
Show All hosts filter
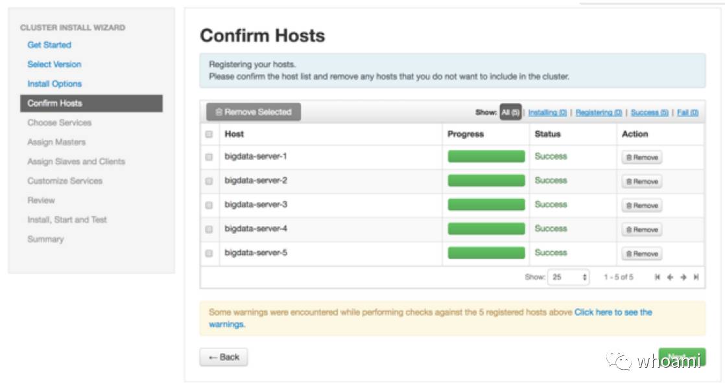[x=510, y=113]
